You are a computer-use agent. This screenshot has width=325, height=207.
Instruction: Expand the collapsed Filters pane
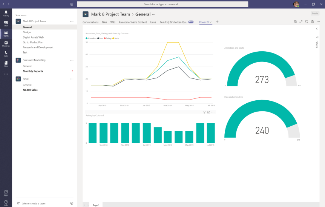317,29
